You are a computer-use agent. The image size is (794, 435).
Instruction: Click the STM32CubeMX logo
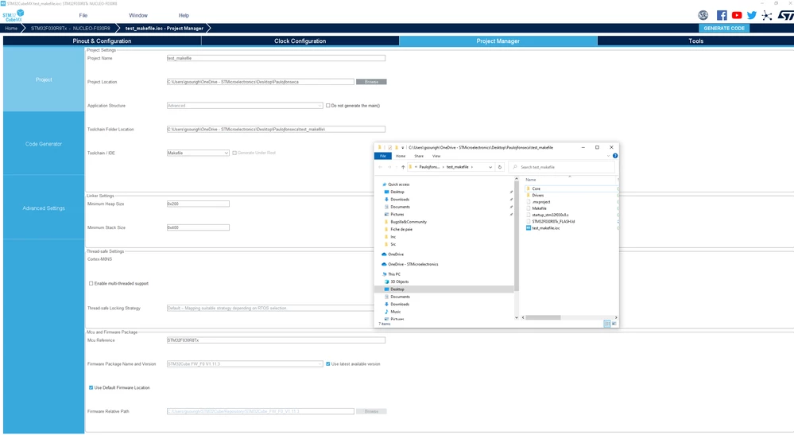tap(14, 16)
